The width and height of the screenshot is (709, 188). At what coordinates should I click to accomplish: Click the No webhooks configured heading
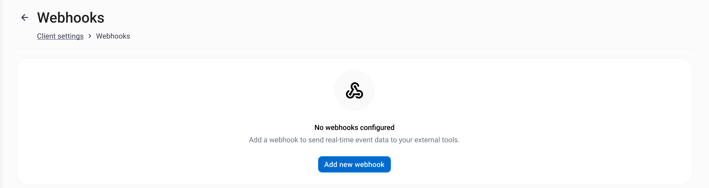354,127
